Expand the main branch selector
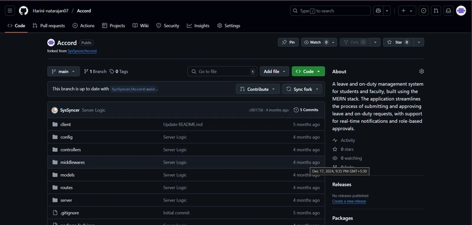The height and width of the screenshot is (225, 472). point(64,71)
